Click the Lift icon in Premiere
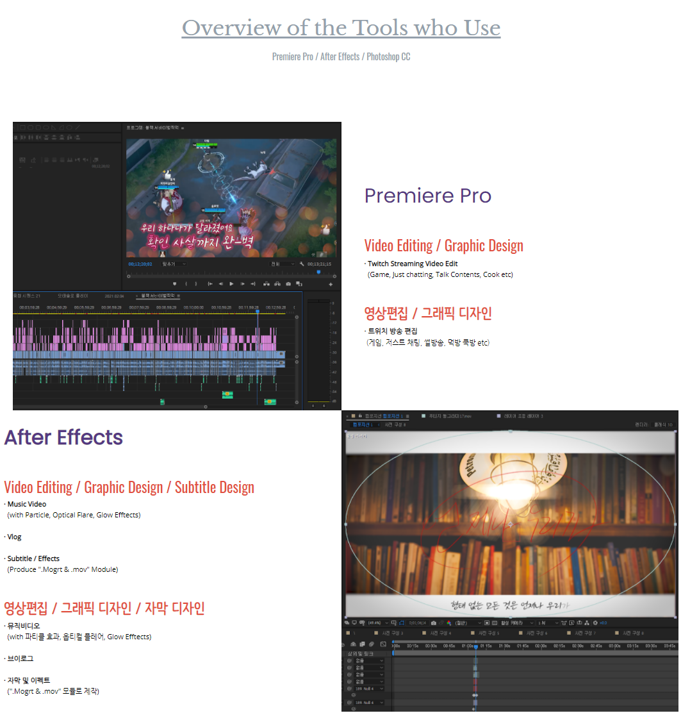This screenshot has height=720, width=690. (266, 284)
